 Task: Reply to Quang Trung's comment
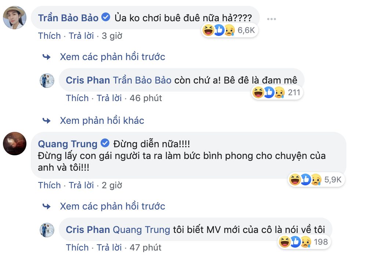(x=81, y=185)
